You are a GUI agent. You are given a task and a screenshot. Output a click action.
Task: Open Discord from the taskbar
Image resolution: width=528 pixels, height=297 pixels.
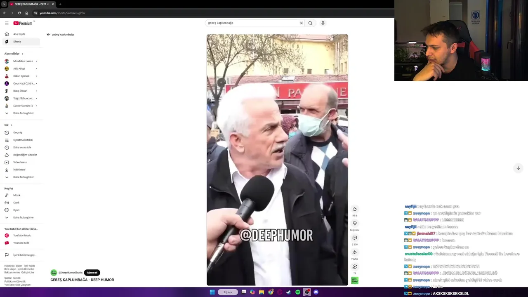click(316, 292)
